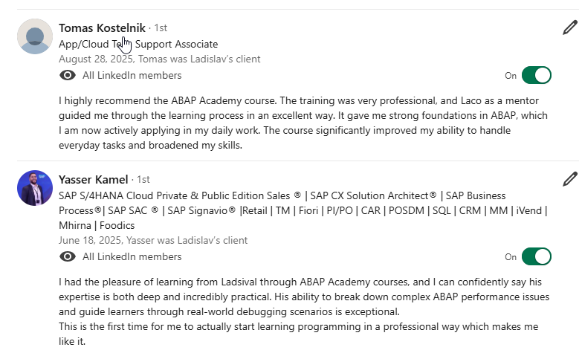Visit Yasser Kamel's profile via name link

[x=93, y=179]
